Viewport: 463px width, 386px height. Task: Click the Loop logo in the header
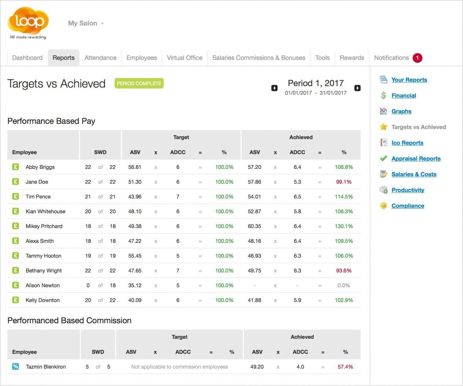coord(28,22)
